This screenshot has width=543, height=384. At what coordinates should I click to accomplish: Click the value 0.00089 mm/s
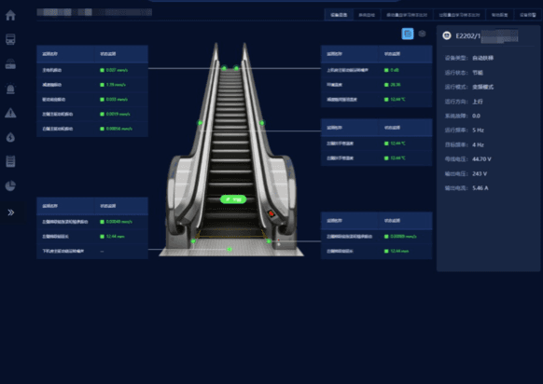pos(403,237)
